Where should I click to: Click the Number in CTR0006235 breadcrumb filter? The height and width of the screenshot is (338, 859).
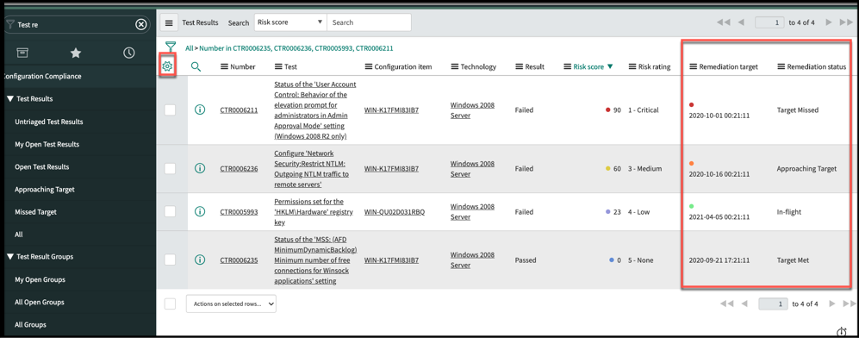296,48
